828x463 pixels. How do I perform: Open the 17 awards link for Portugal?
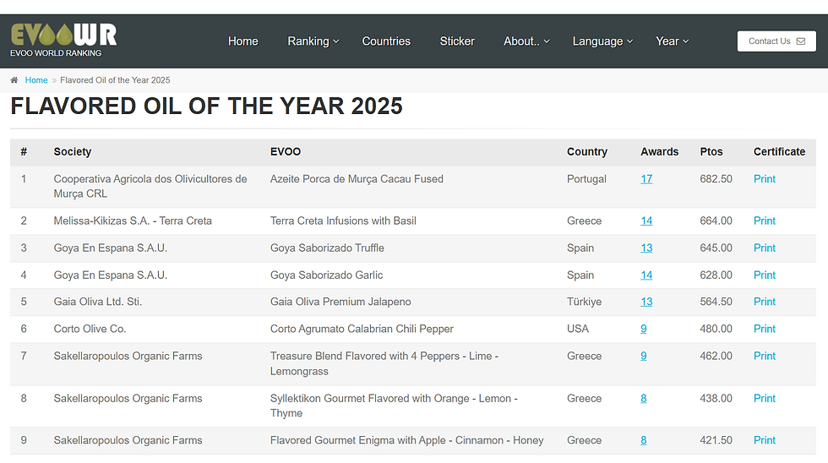(x=646, y=179)
